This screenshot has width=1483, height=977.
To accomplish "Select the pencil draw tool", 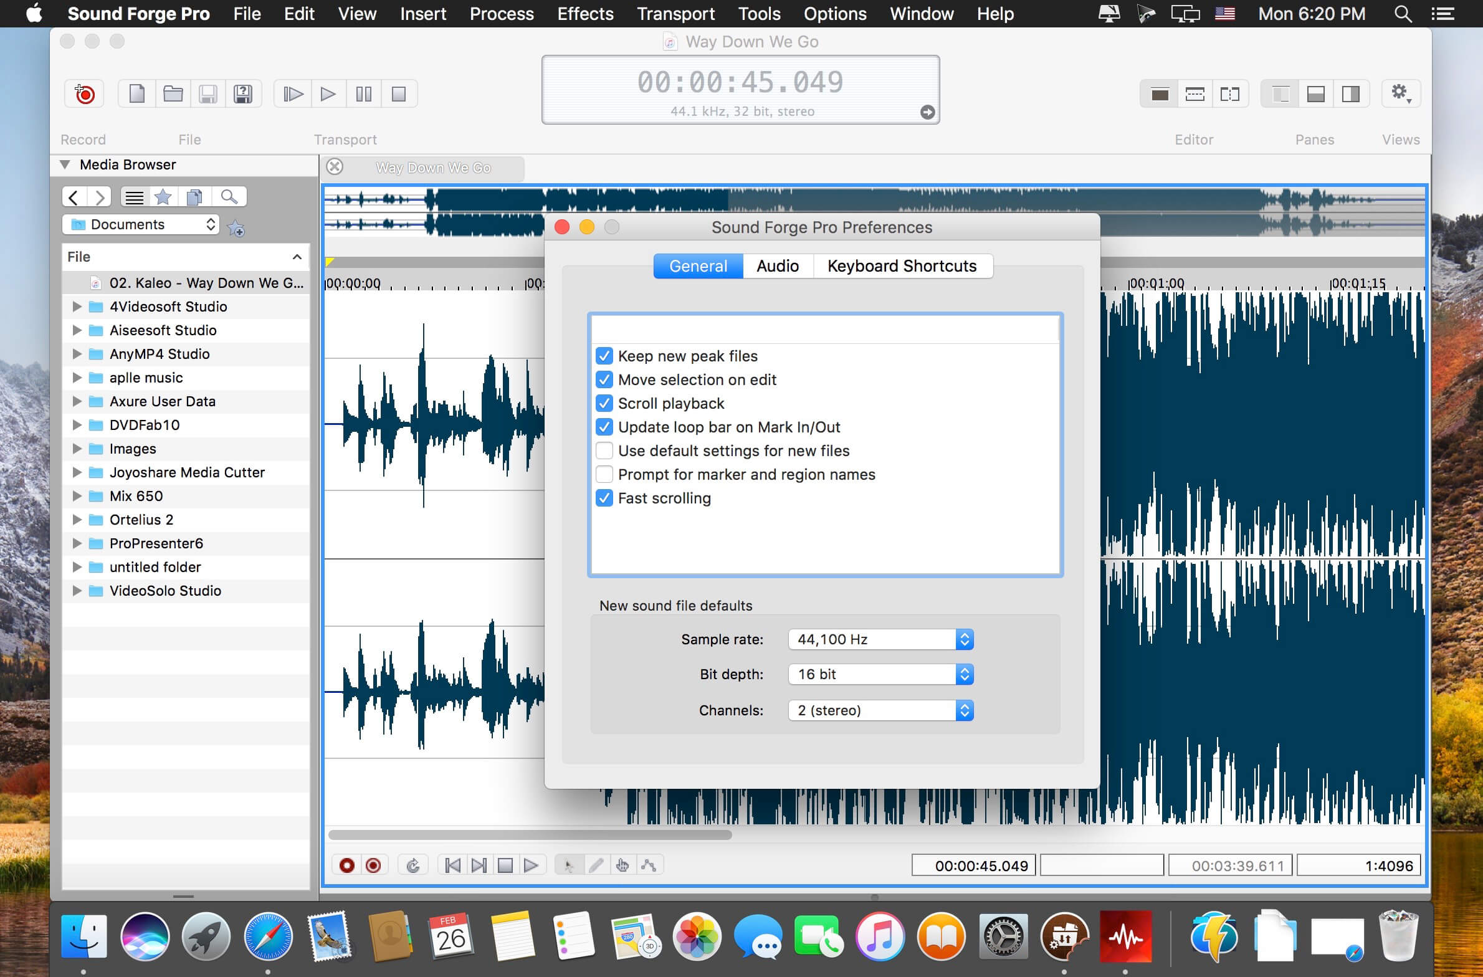I will (x=596, y=865).
